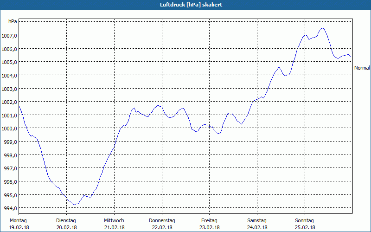Select the 1007,0 axis value

[9, 36]
